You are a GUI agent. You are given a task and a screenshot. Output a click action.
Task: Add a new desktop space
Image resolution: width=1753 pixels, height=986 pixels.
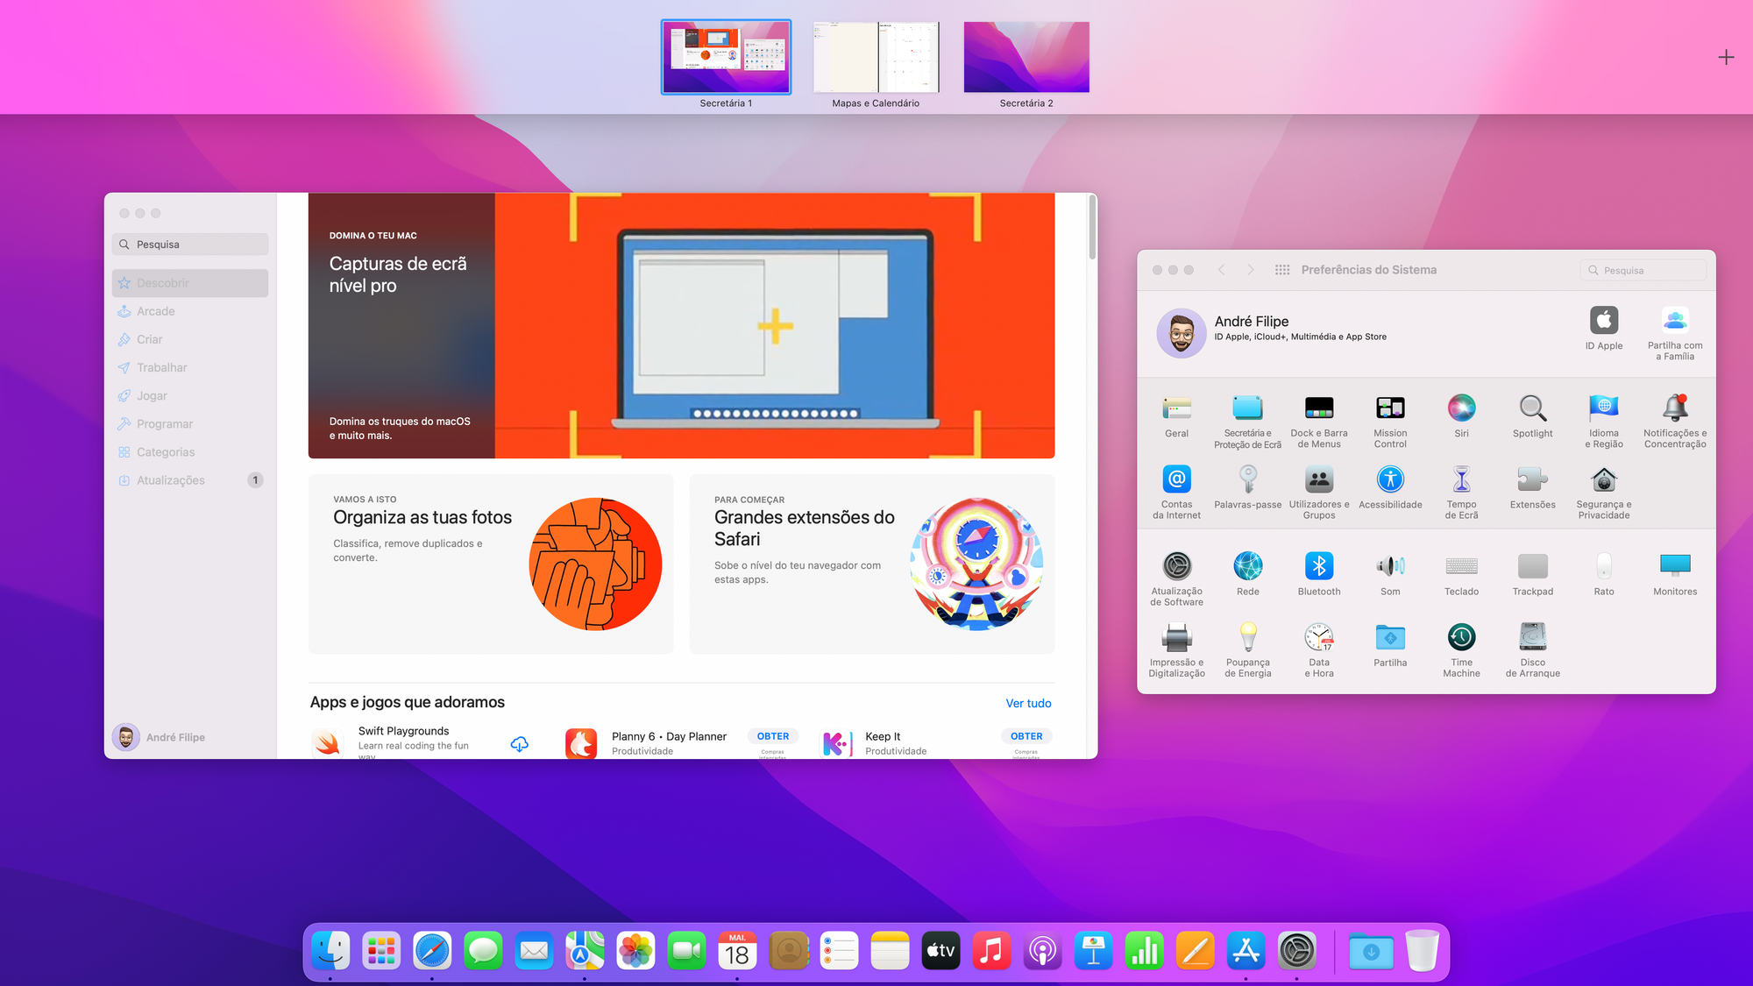(1726, 57)
